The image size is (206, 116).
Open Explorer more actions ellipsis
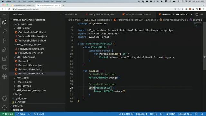pyautogui.click(x=61, y=15)
